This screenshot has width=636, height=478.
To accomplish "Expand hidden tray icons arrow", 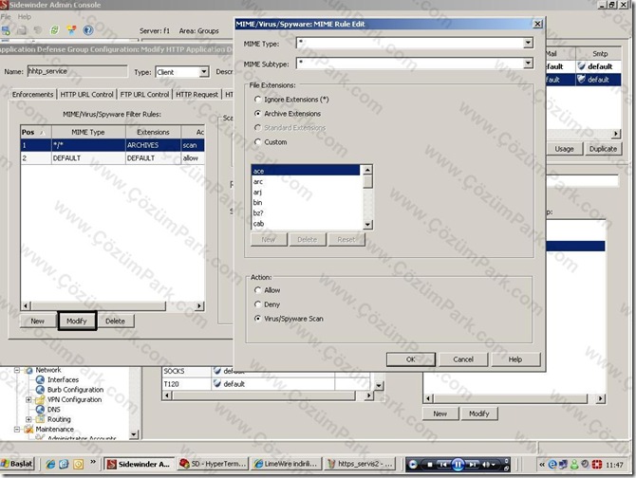I will pyautogui.click(x=542, y=465).
